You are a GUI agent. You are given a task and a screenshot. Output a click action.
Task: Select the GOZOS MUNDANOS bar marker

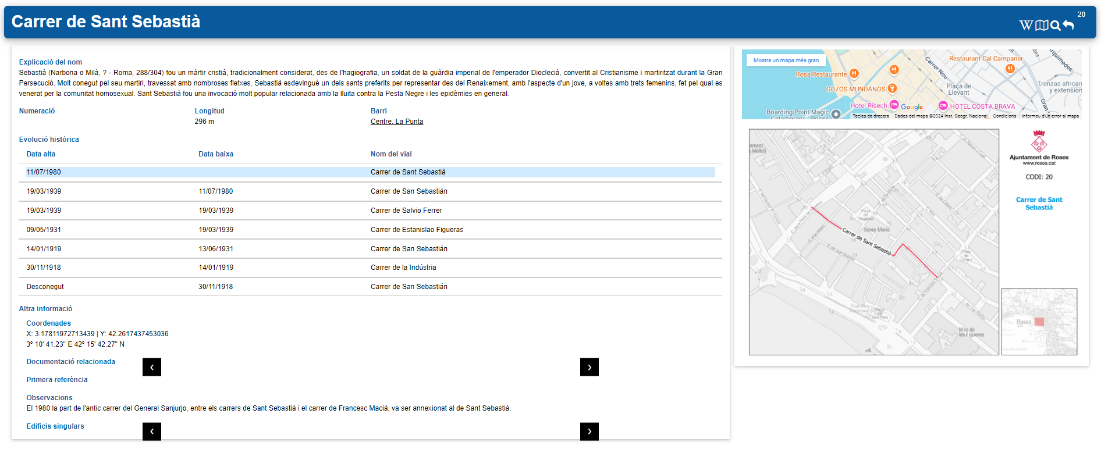892,88
